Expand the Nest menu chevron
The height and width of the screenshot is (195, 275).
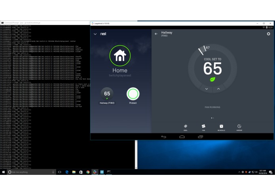pos(95,34)
